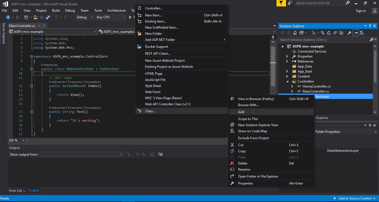Refresh the Solution Explorer with the blue arrow
This screenshot has width=379, height=202.
(x=329, y=33)
